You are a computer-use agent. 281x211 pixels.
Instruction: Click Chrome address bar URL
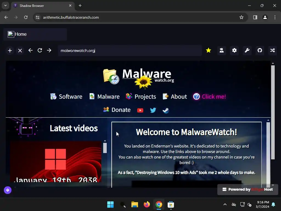(x=71, y=17)
